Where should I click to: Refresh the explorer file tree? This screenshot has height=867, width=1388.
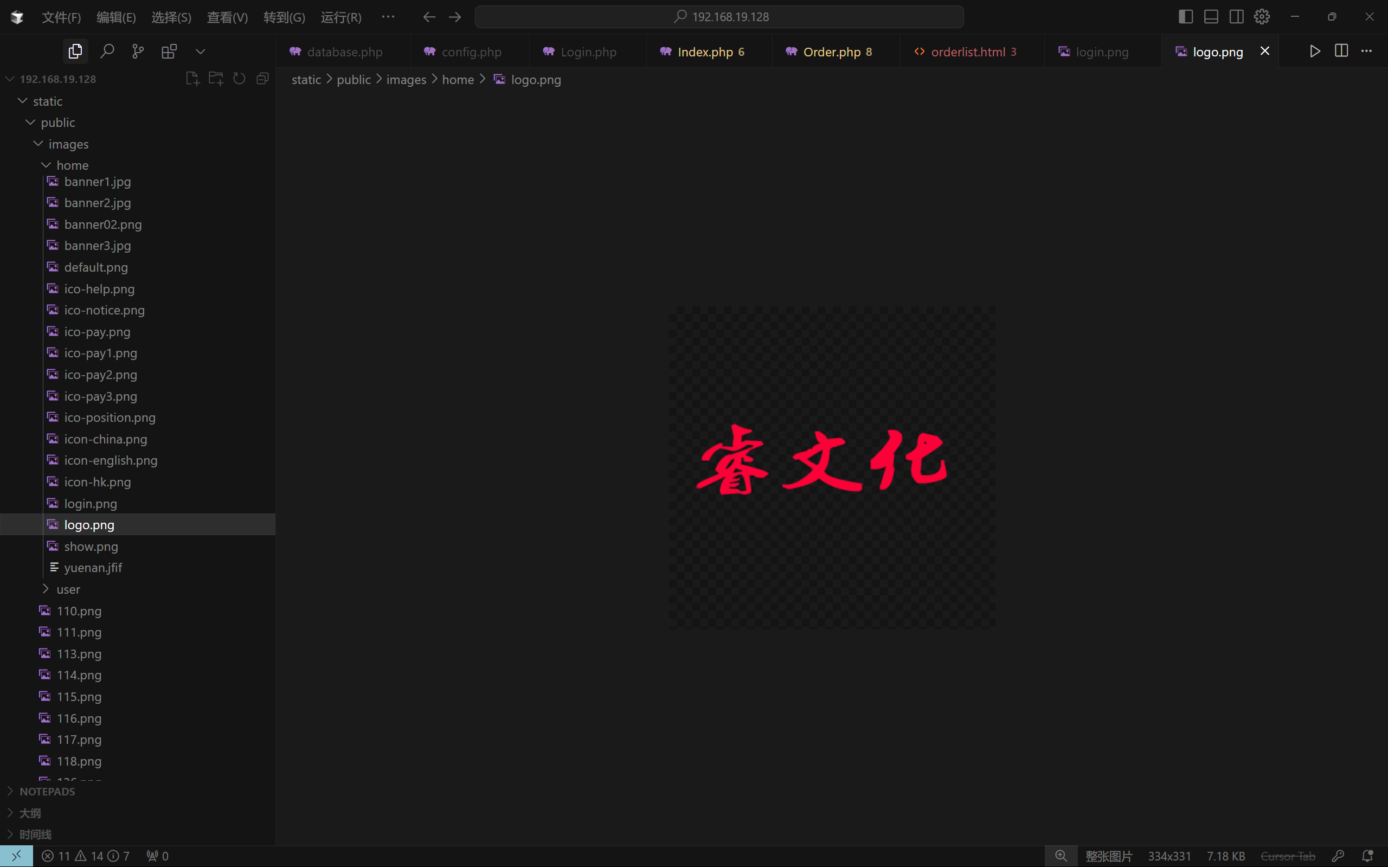[239, 79]
